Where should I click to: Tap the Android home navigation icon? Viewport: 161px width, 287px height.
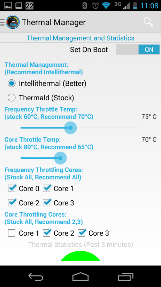pyautogui.click(x=80, y=277)
